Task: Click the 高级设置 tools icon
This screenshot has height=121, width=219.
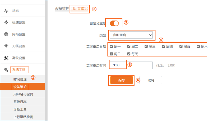Action: (6, 58)
